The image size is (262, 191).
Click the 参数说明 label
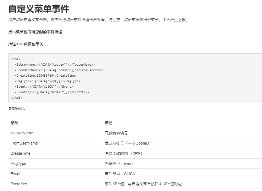click(x=17, y=109)
